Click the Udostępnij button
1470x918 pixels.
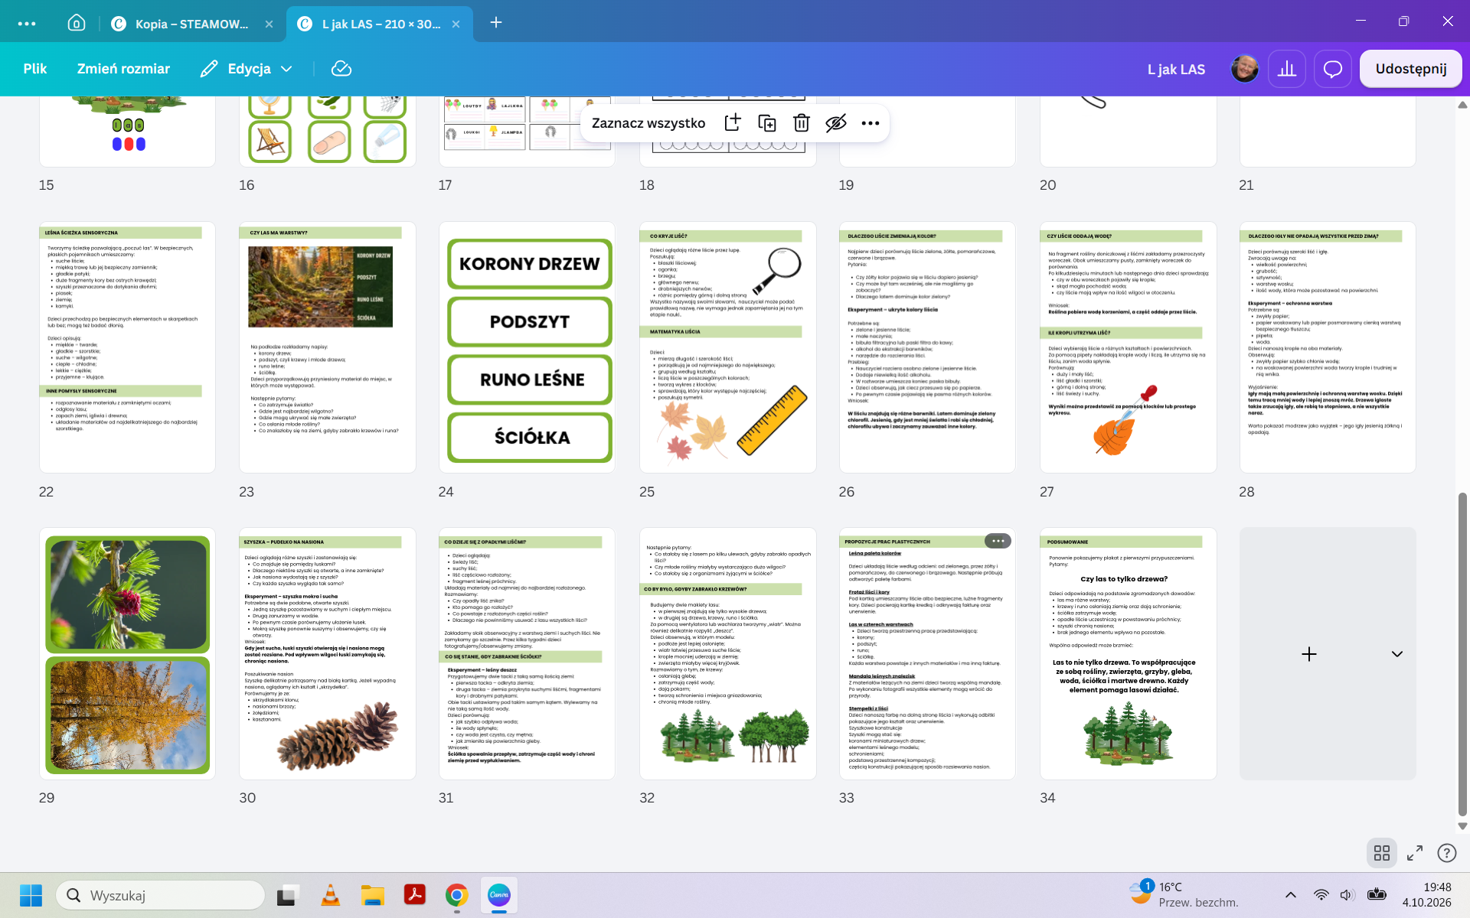[1410, 69]
